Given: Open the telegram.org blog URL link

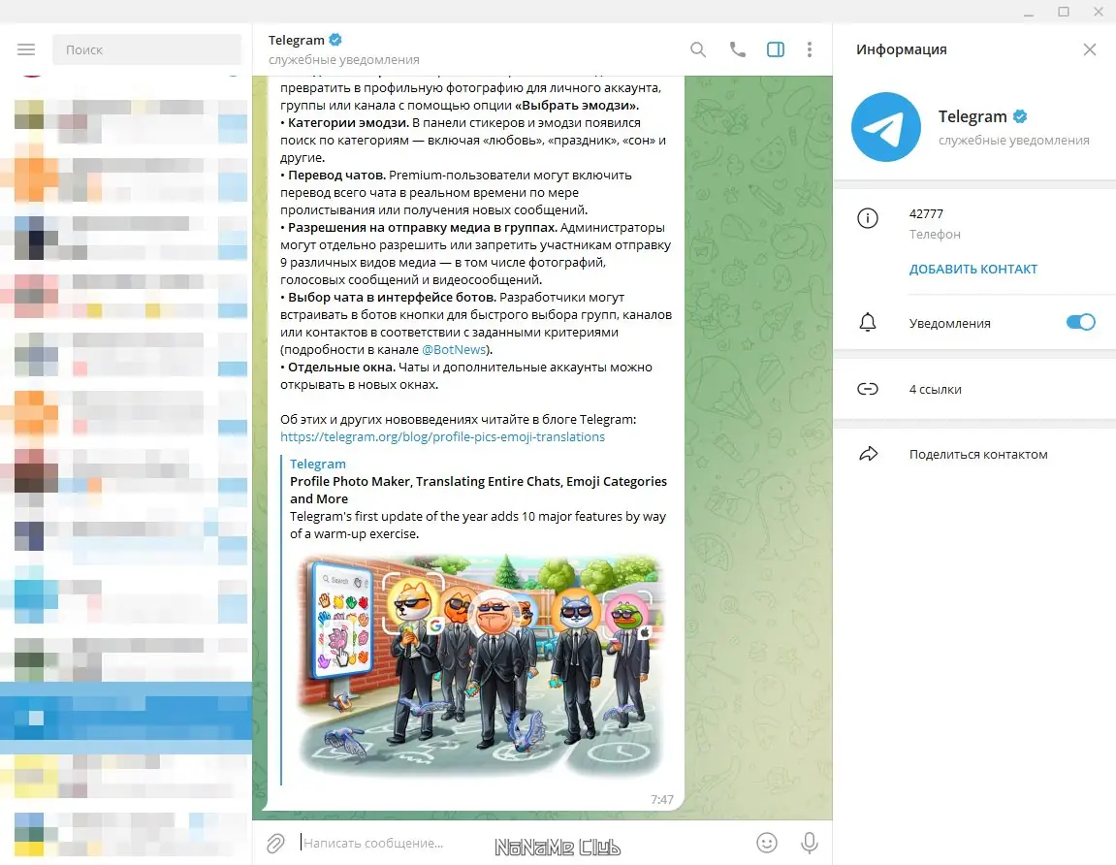Looking at the screenshot, I should click(x=442, y=437).
